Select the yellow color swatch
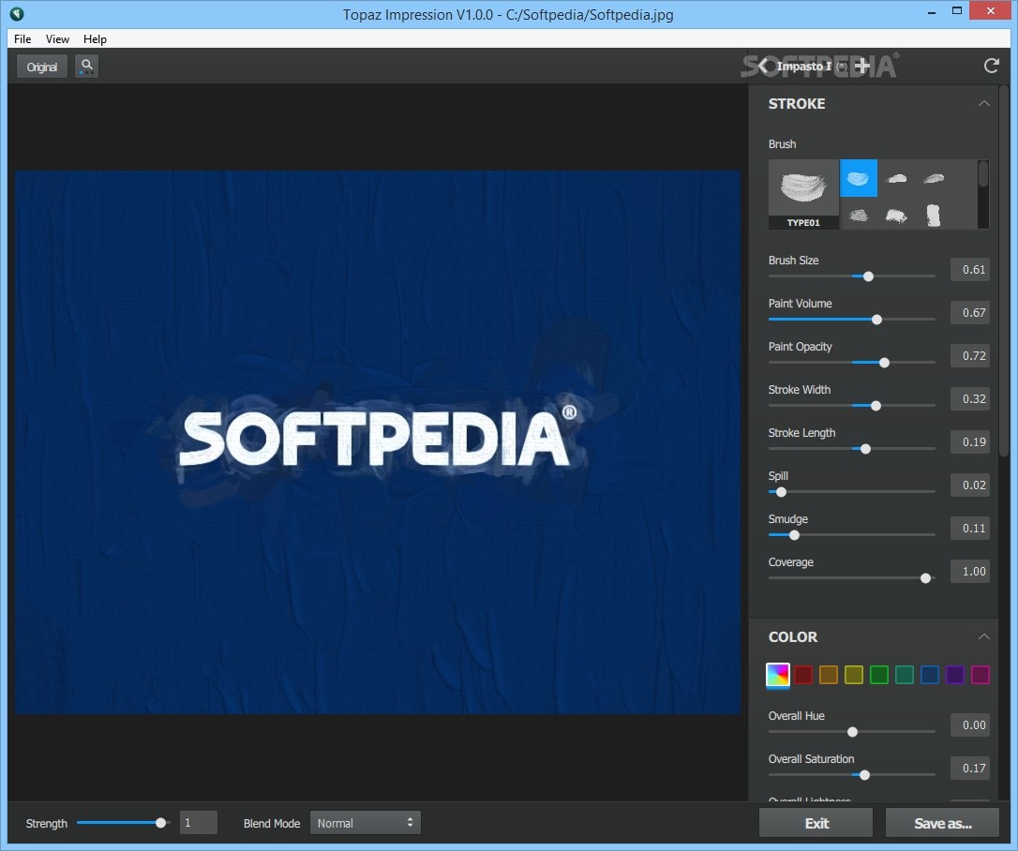The image size is (1018, 851). point(854,675)
